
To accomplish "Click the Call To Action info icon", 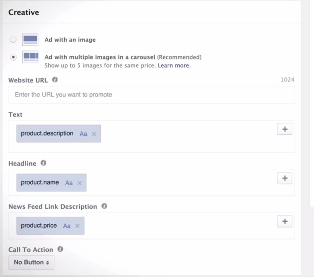I will point(60,249).
